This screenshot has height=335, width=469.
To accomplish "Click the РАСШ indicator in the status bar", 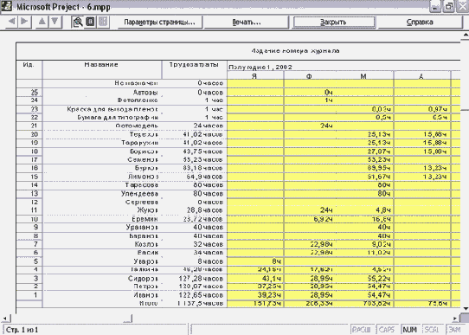I will pos(362,330).
